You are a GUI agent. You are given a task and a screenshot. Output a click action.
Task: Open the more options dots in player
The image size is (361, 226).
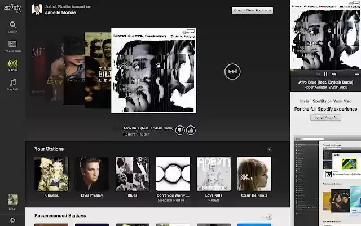coord(357,74)
